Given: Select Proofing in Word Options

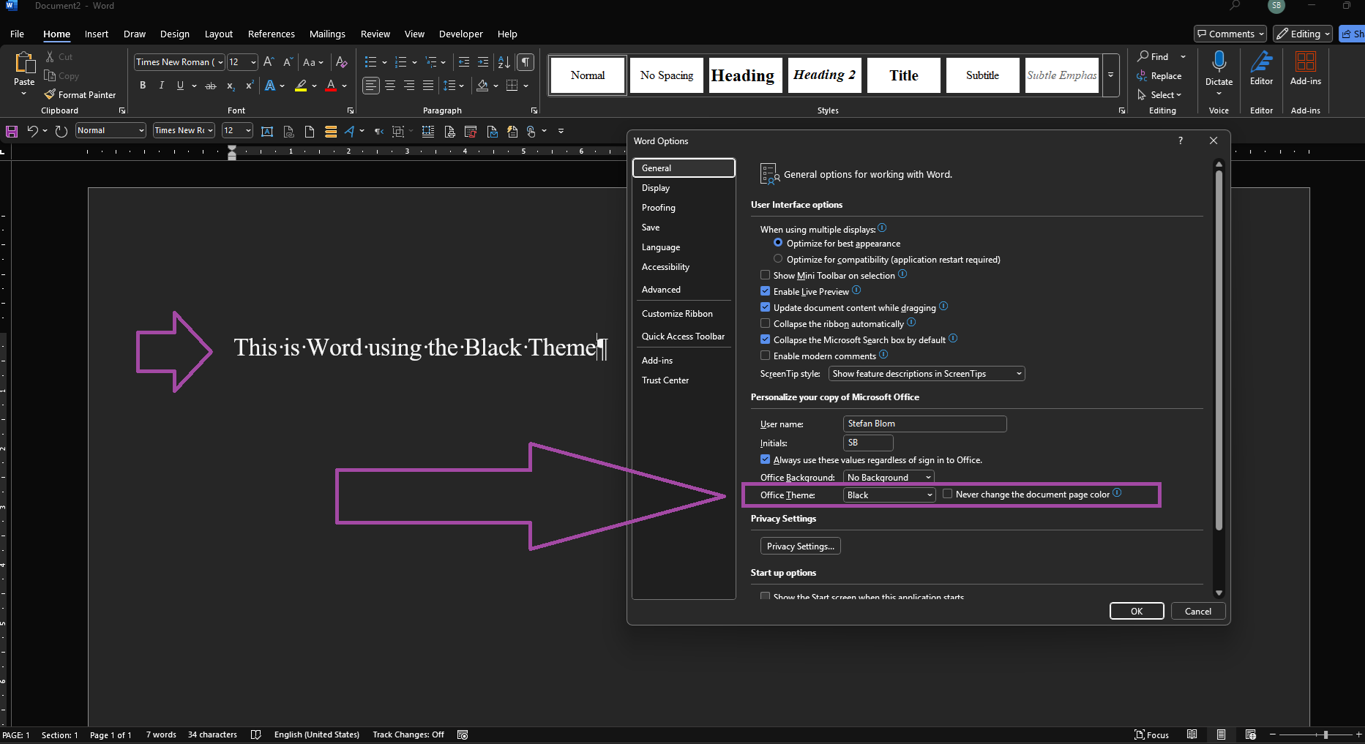Looking at the screenshot, I should pyautogui.click(x=684, y=208).
